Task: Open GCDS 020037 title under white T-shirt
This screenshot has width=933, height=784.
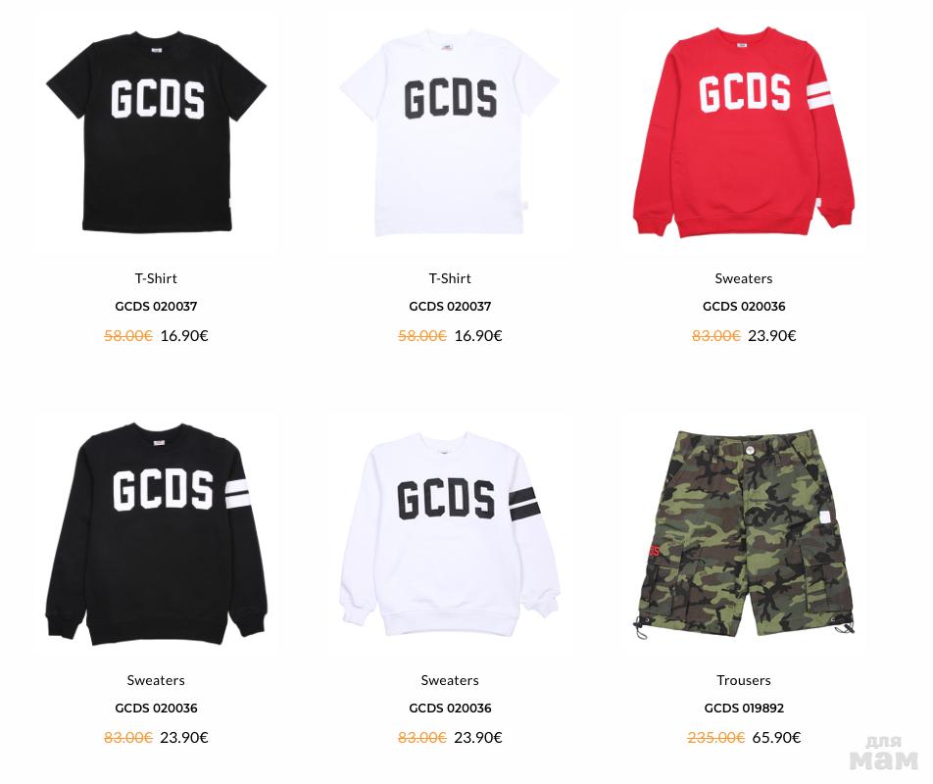Action: [450, 307]
